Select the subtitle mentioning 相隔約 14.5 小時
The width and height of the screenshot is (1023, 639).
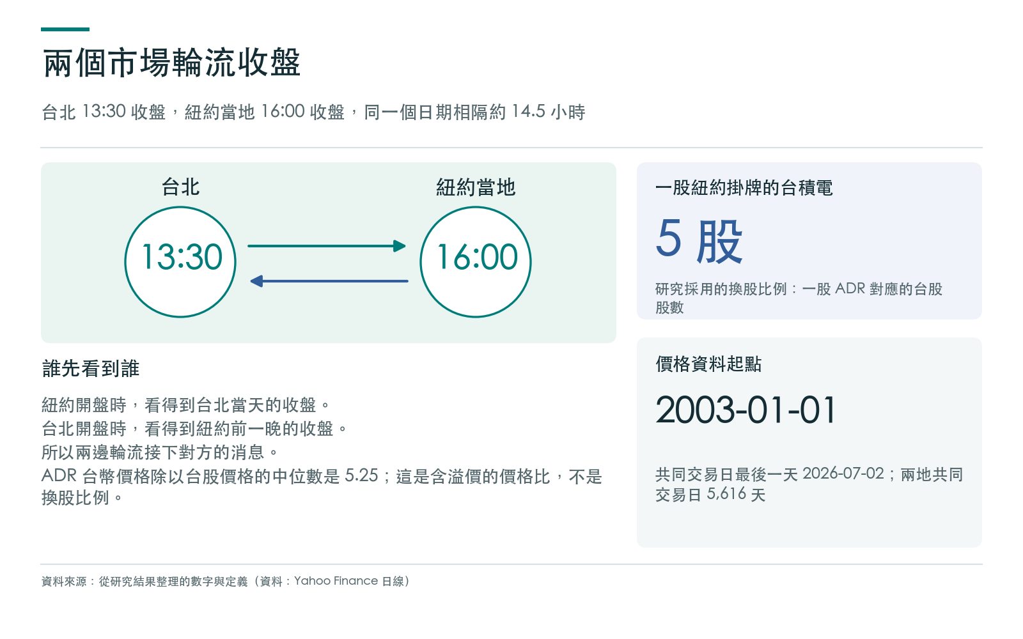tap(313, 112)
